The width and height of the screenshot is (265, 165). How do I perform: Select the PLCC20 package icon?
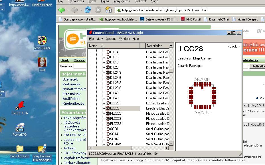[108, 114]
